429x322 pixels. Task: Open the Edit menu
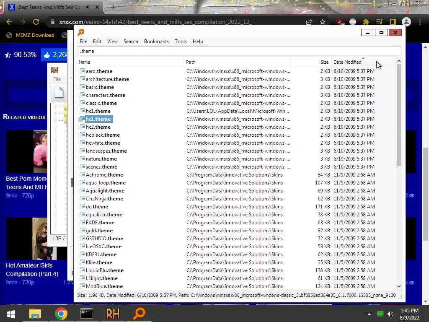(97, 42)
